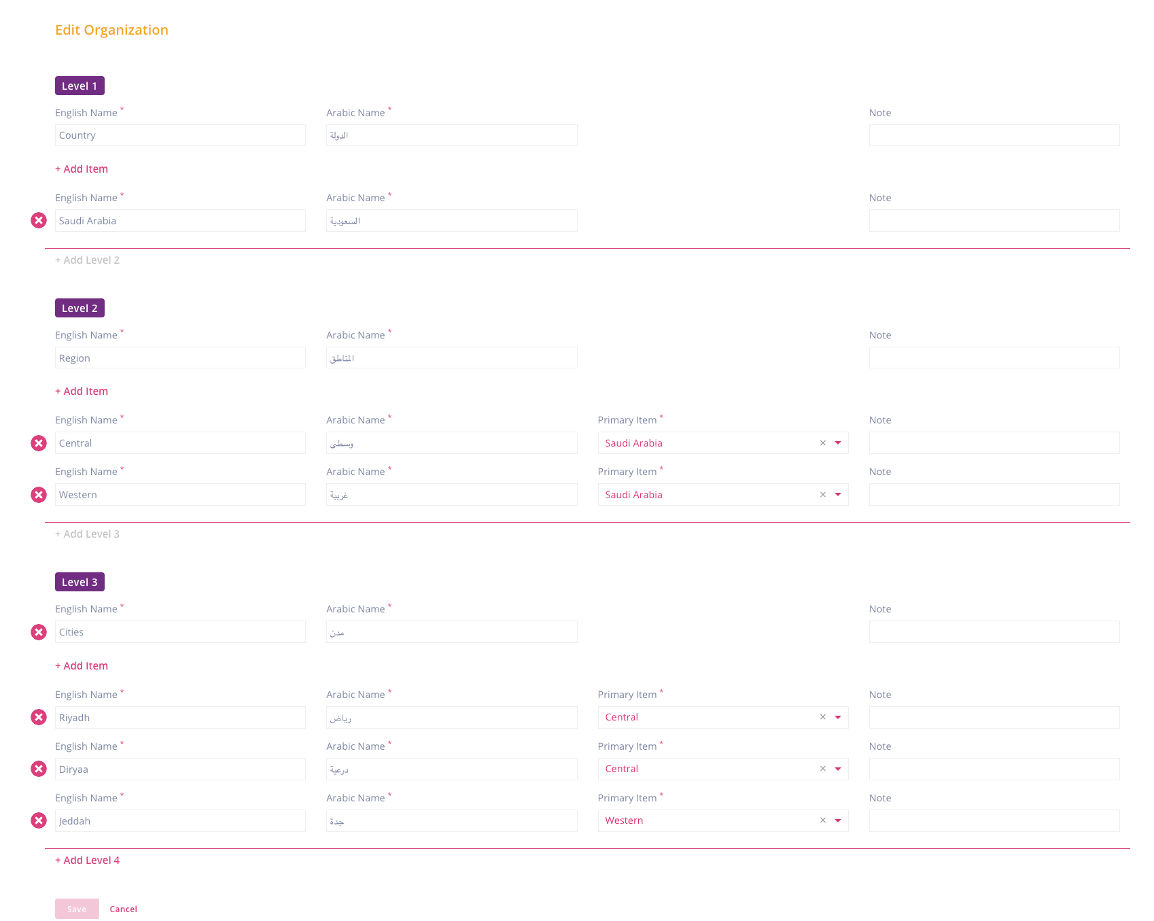
Task: Clear Primary Item selection for Diryaa
Action: 822,769
